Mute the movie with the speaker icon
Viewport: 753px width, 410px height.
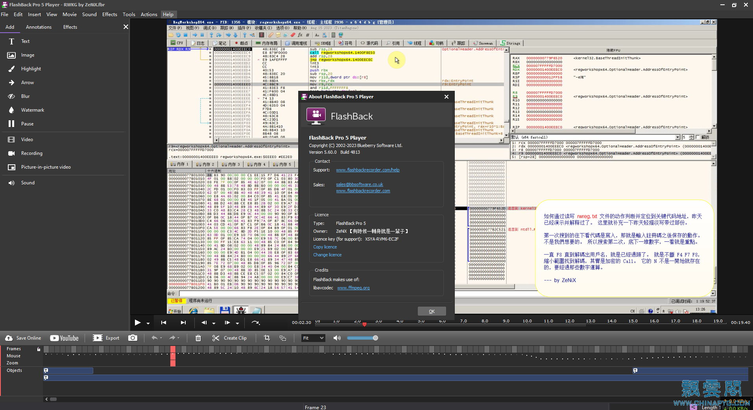pyautogui.click(x=337, y=338)
